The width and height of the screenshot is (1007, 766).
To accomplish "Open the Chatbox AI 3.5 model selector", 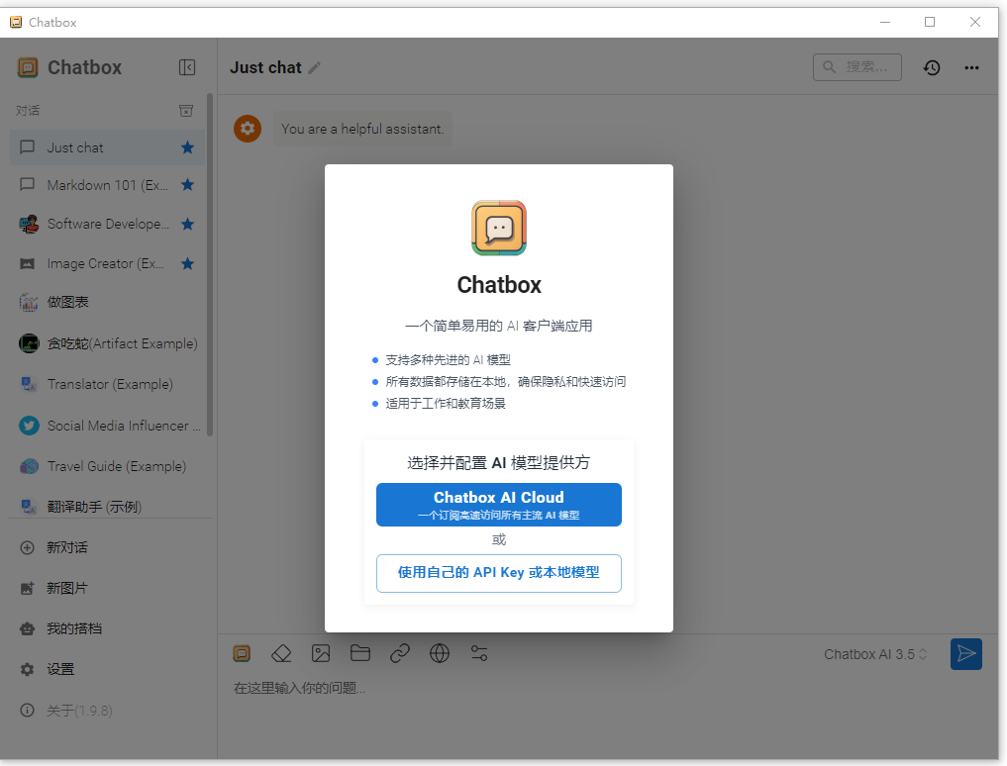I will (x=875, y=654).
